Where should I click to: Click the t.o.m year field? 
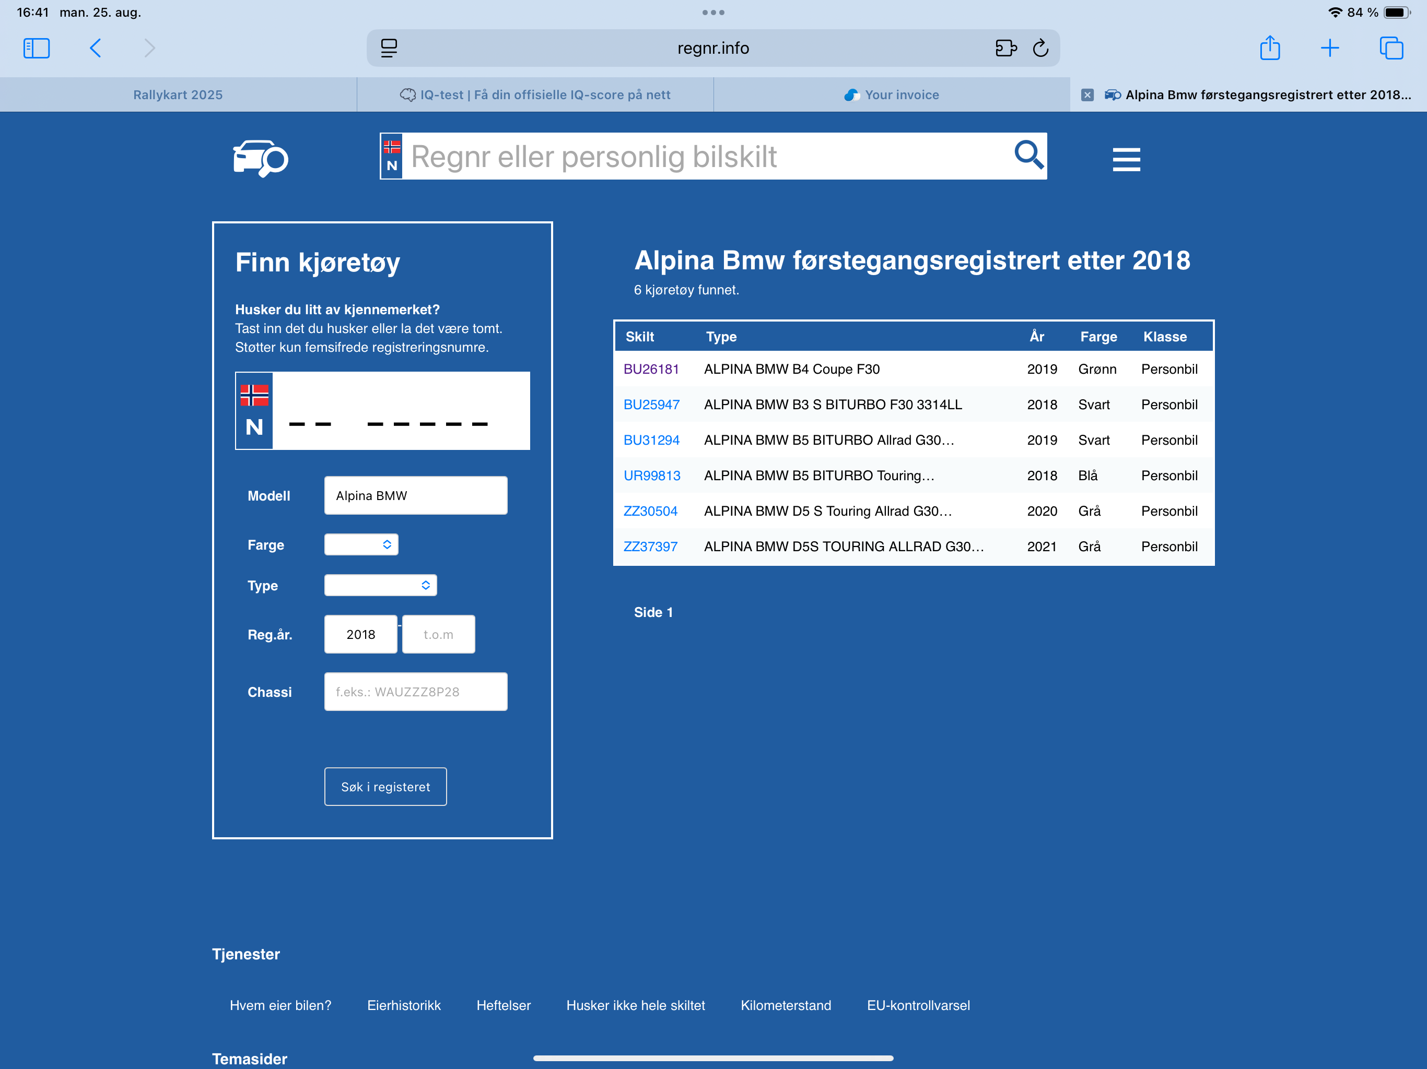(x=439, y=634)
